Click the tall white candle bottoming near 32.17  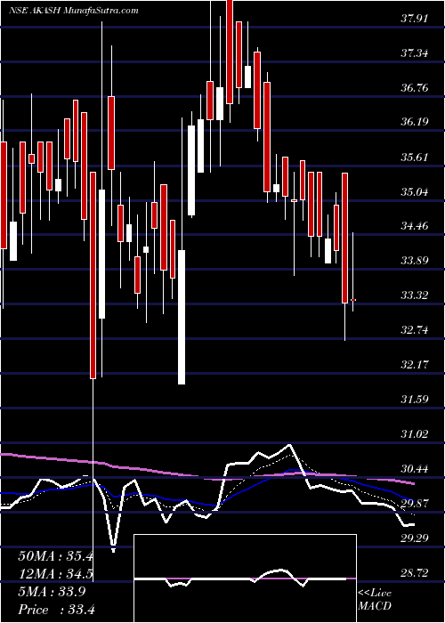[182, 317]
